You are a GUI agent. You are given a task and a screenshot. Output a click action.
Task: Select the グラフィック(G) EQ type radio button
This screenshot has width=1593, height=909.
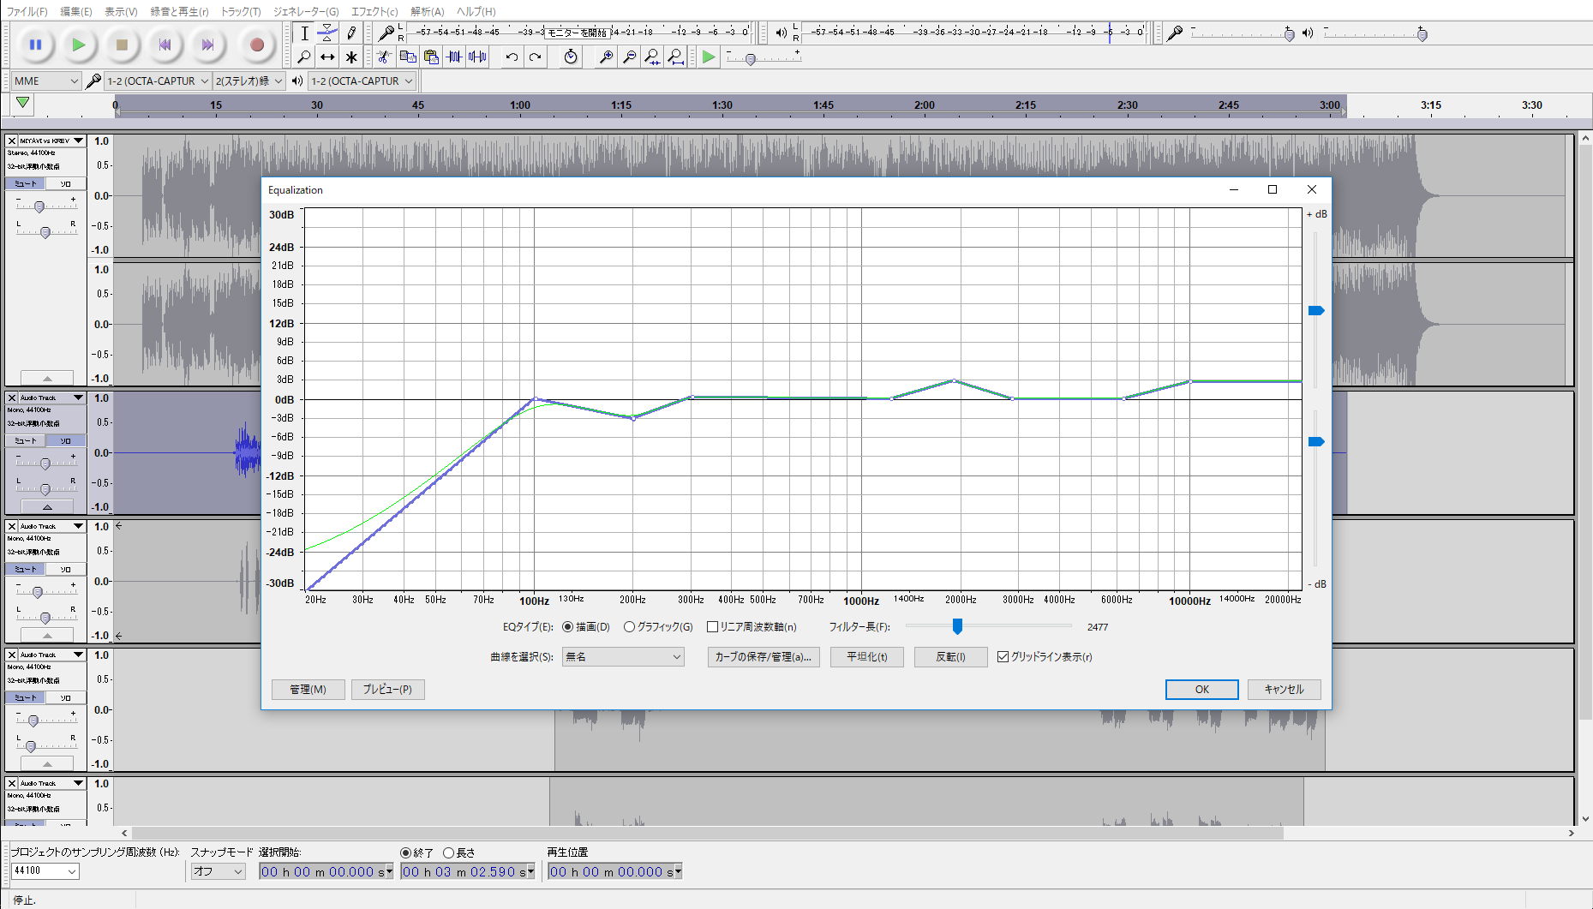(x=629, y=627)
